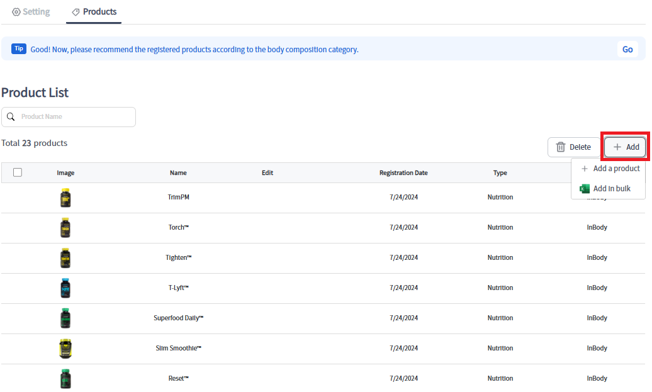
Task: Click the TrimPM product thumbnail
Action: click(x=65, y=198)
